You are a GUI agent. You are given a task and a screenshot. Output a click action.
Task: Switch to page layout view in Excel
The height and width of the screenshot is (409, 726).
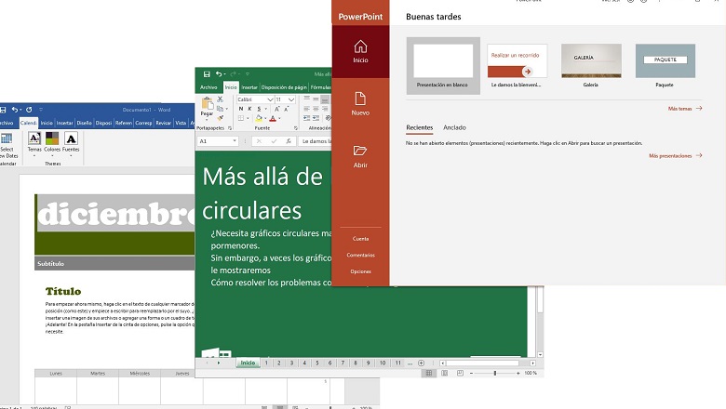pyautogui.click(x=445, y=373)
